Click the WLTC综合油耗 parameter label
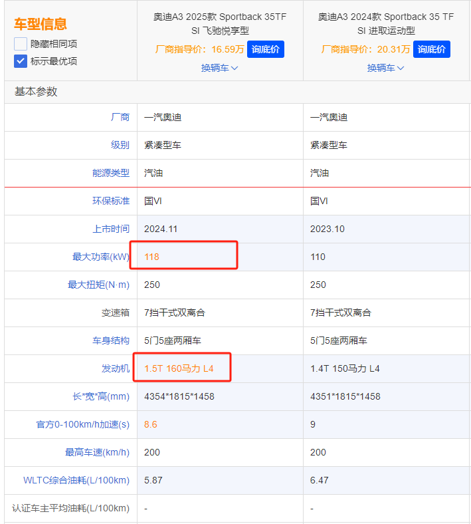 [x=76, y=480]
